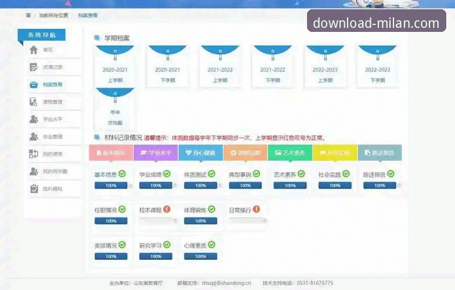This screenshot has width=455, height=290.
Task: Click red warning icon beside 校本课程
Action: coord(167,209)
